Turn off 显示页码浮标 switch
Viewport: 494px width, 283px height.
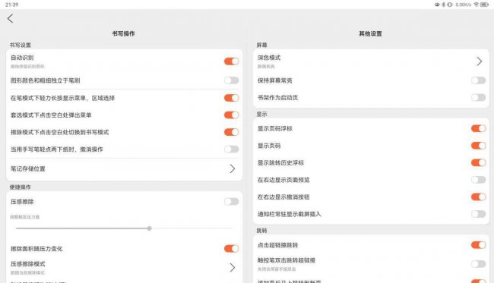click(479, 128)
